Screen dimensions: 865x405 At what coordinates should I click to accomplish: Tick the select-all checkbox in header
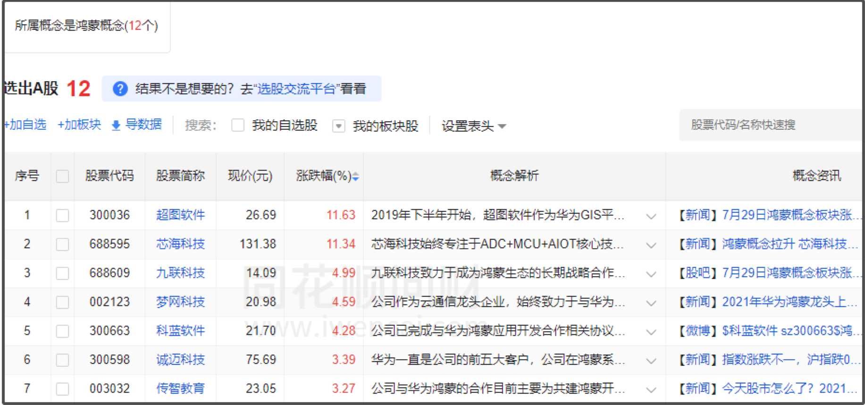tap(62, 177)
